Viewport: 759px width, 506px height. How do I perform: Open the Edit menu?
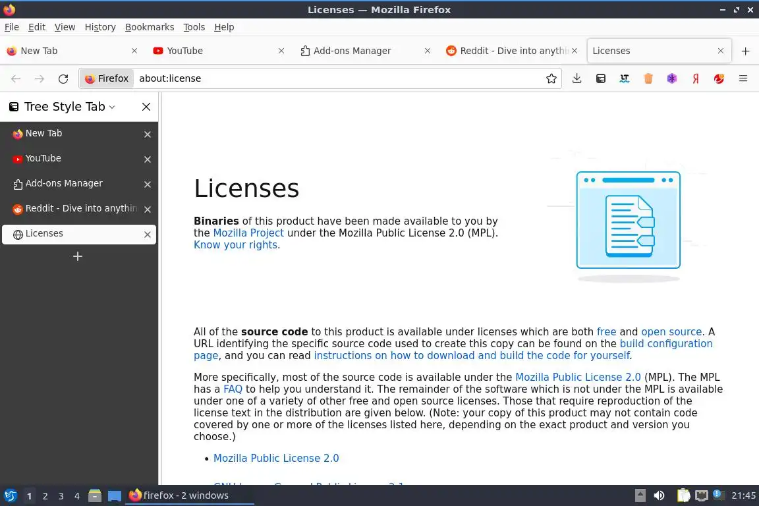(37, 27)
